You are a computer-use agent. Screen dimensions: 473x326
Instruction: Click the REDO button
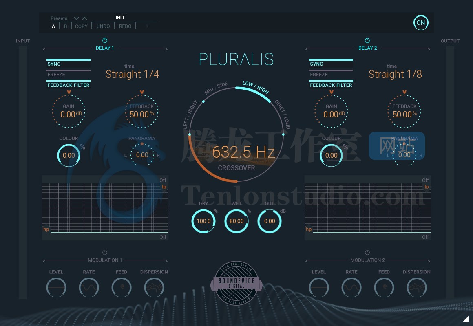(125, 26)
